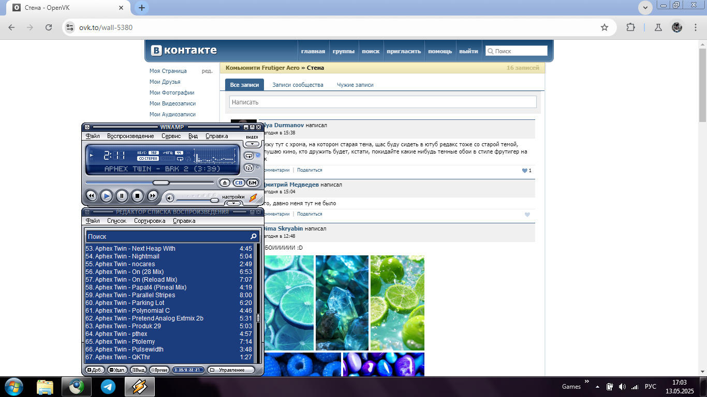The height and width of the screenshot is (397, 707).
Task: Click Winamp's track seek bar handle
Action: pyautogui.click(x=161, y=182)
